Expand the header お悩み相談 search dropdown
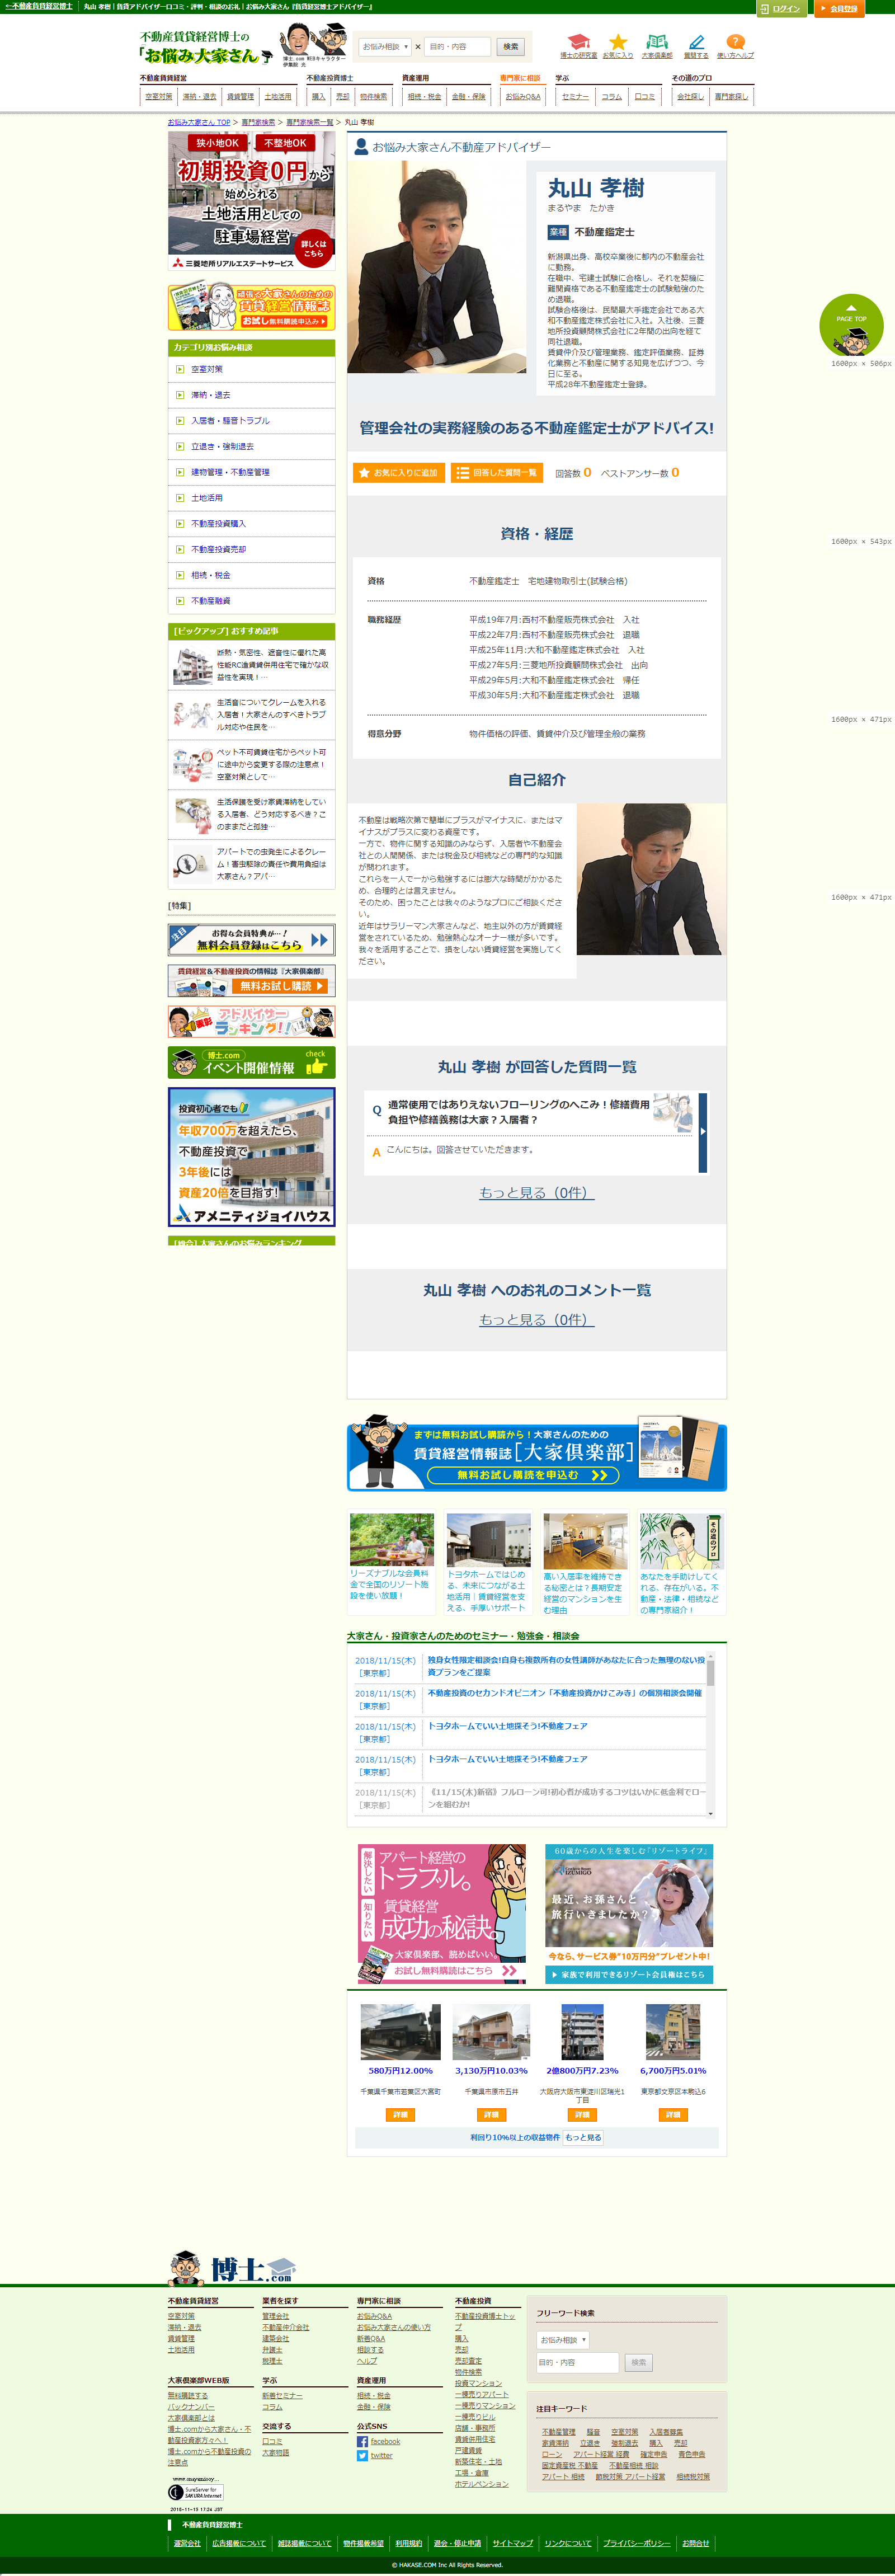895x2576 pixels. [385, 47]
